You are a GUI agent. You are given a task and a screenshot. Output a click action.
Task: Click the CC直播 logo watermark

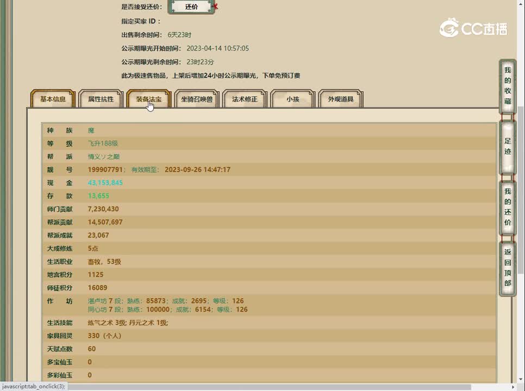[x=473, y=28]
